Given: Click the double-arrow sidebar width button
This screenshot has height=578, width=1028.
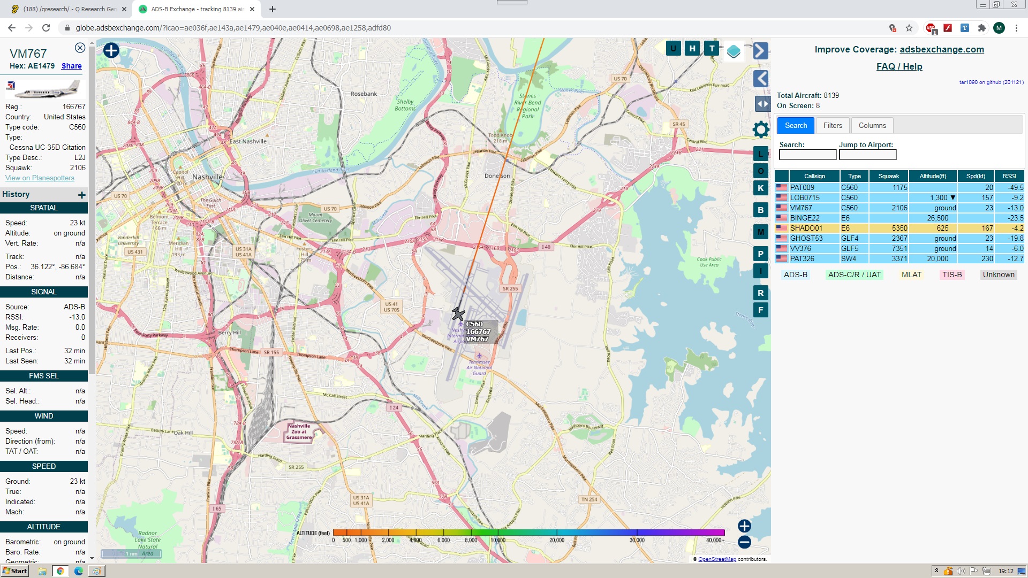Looking at the screenshot, I should 762,104.
